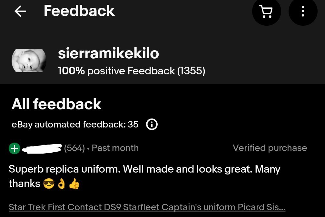
Task: Open the three-dot overflow menu
Action: [x=303, y=12]
